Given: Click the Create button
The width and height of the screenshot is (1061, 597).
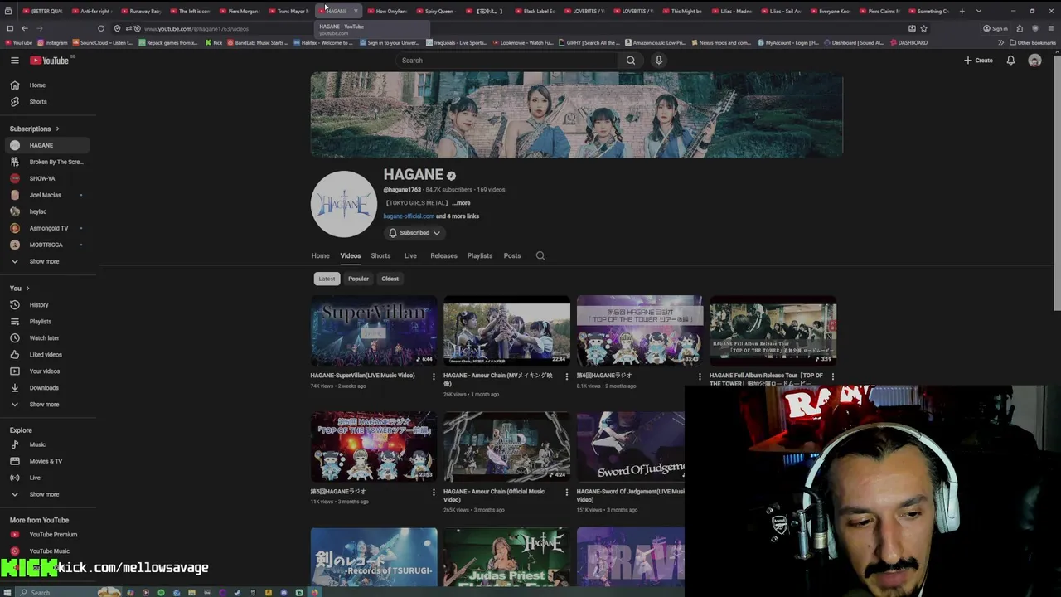Looking at the screenshot, I should pos(978,60).
